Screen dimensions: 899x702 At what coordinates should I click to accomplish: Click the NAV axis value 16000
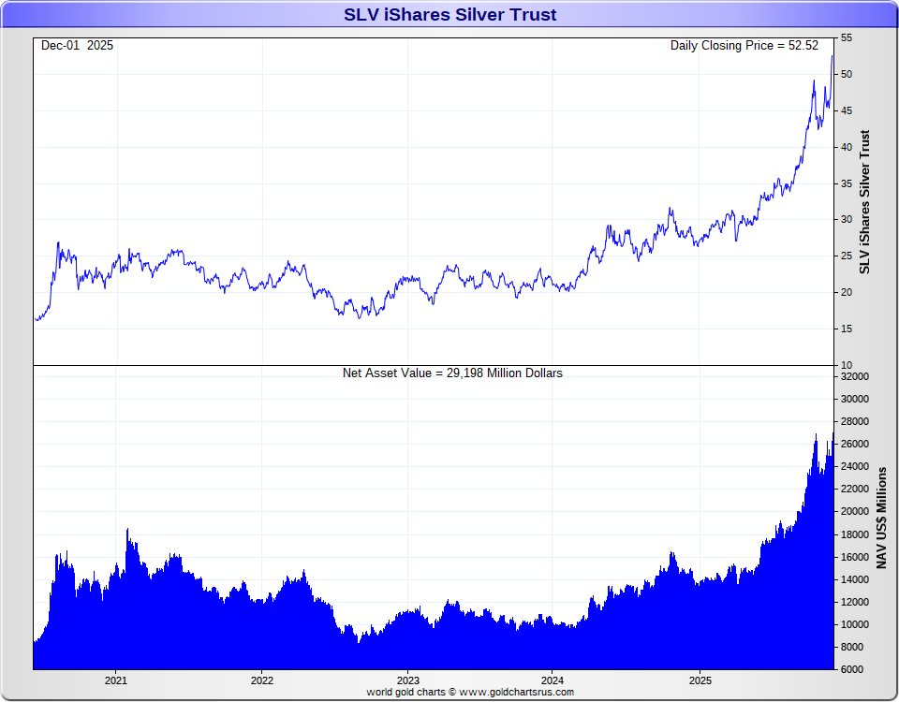pyautogui.click(x=854, y=557)
